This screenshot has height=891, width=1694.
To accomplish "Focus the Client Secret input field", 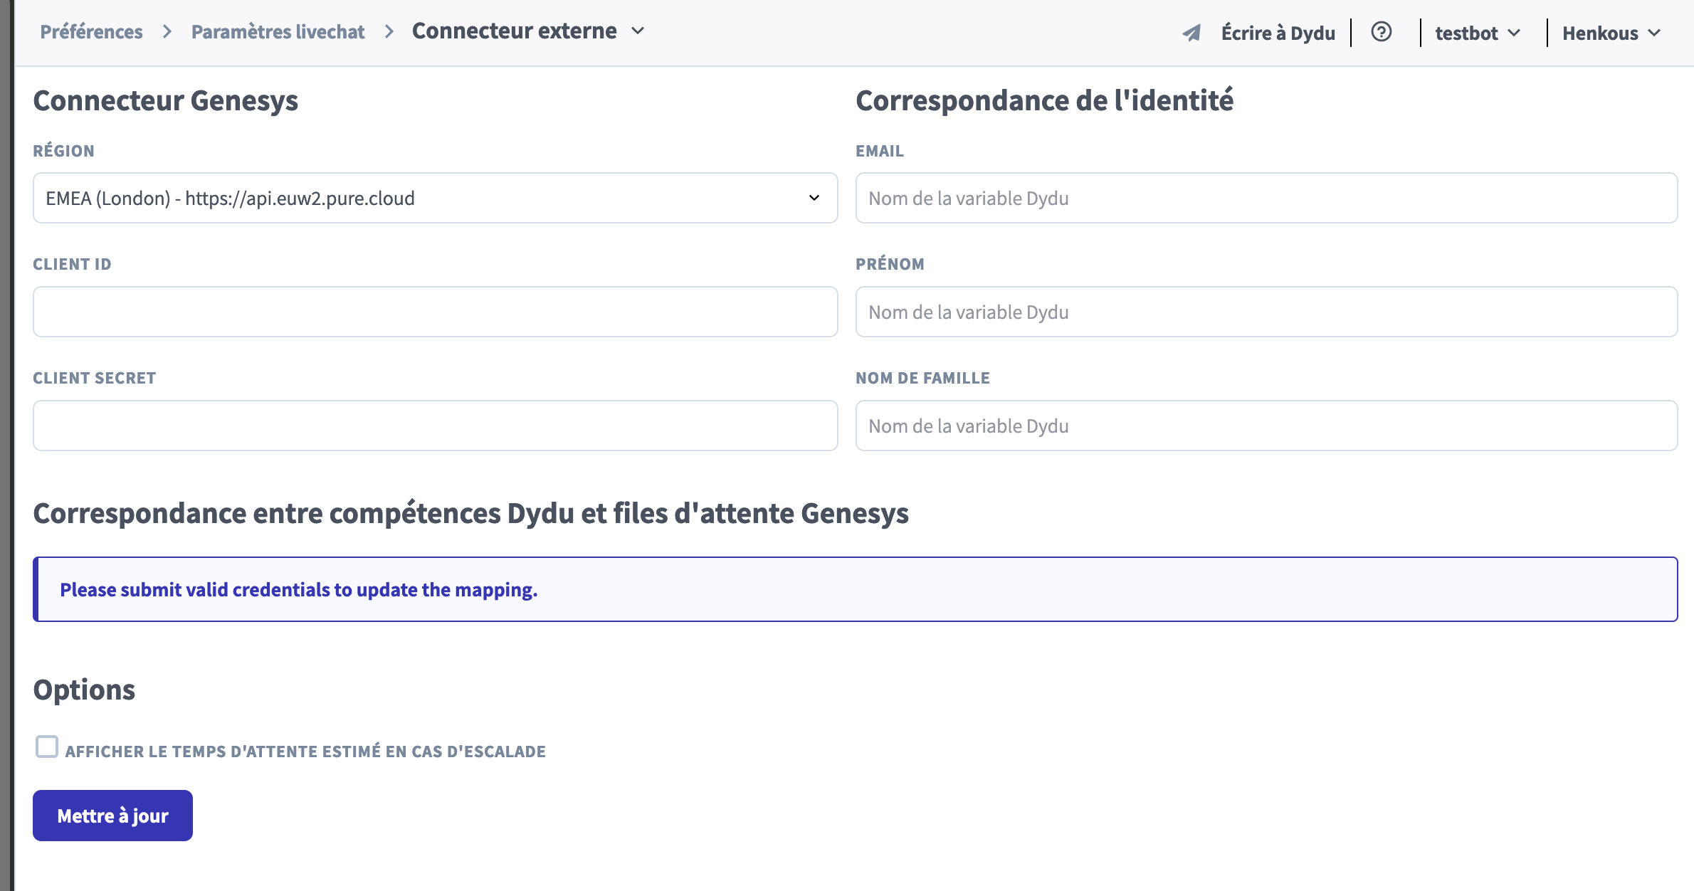I will click(435, 426).
